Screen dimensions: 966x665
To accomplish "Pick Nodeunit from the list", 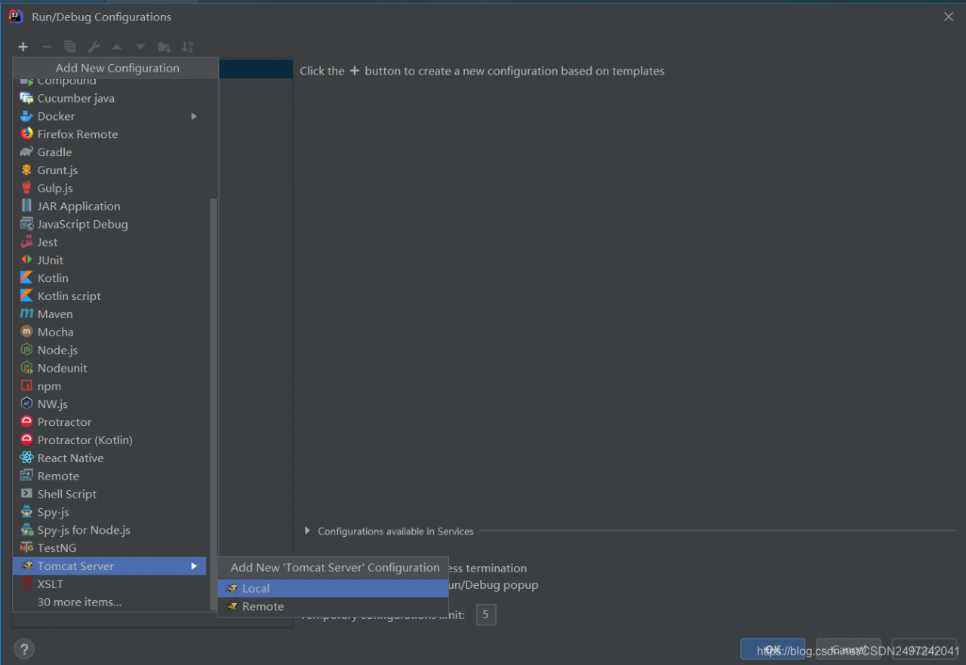I will pyautogui.click(x=109, y=369).
